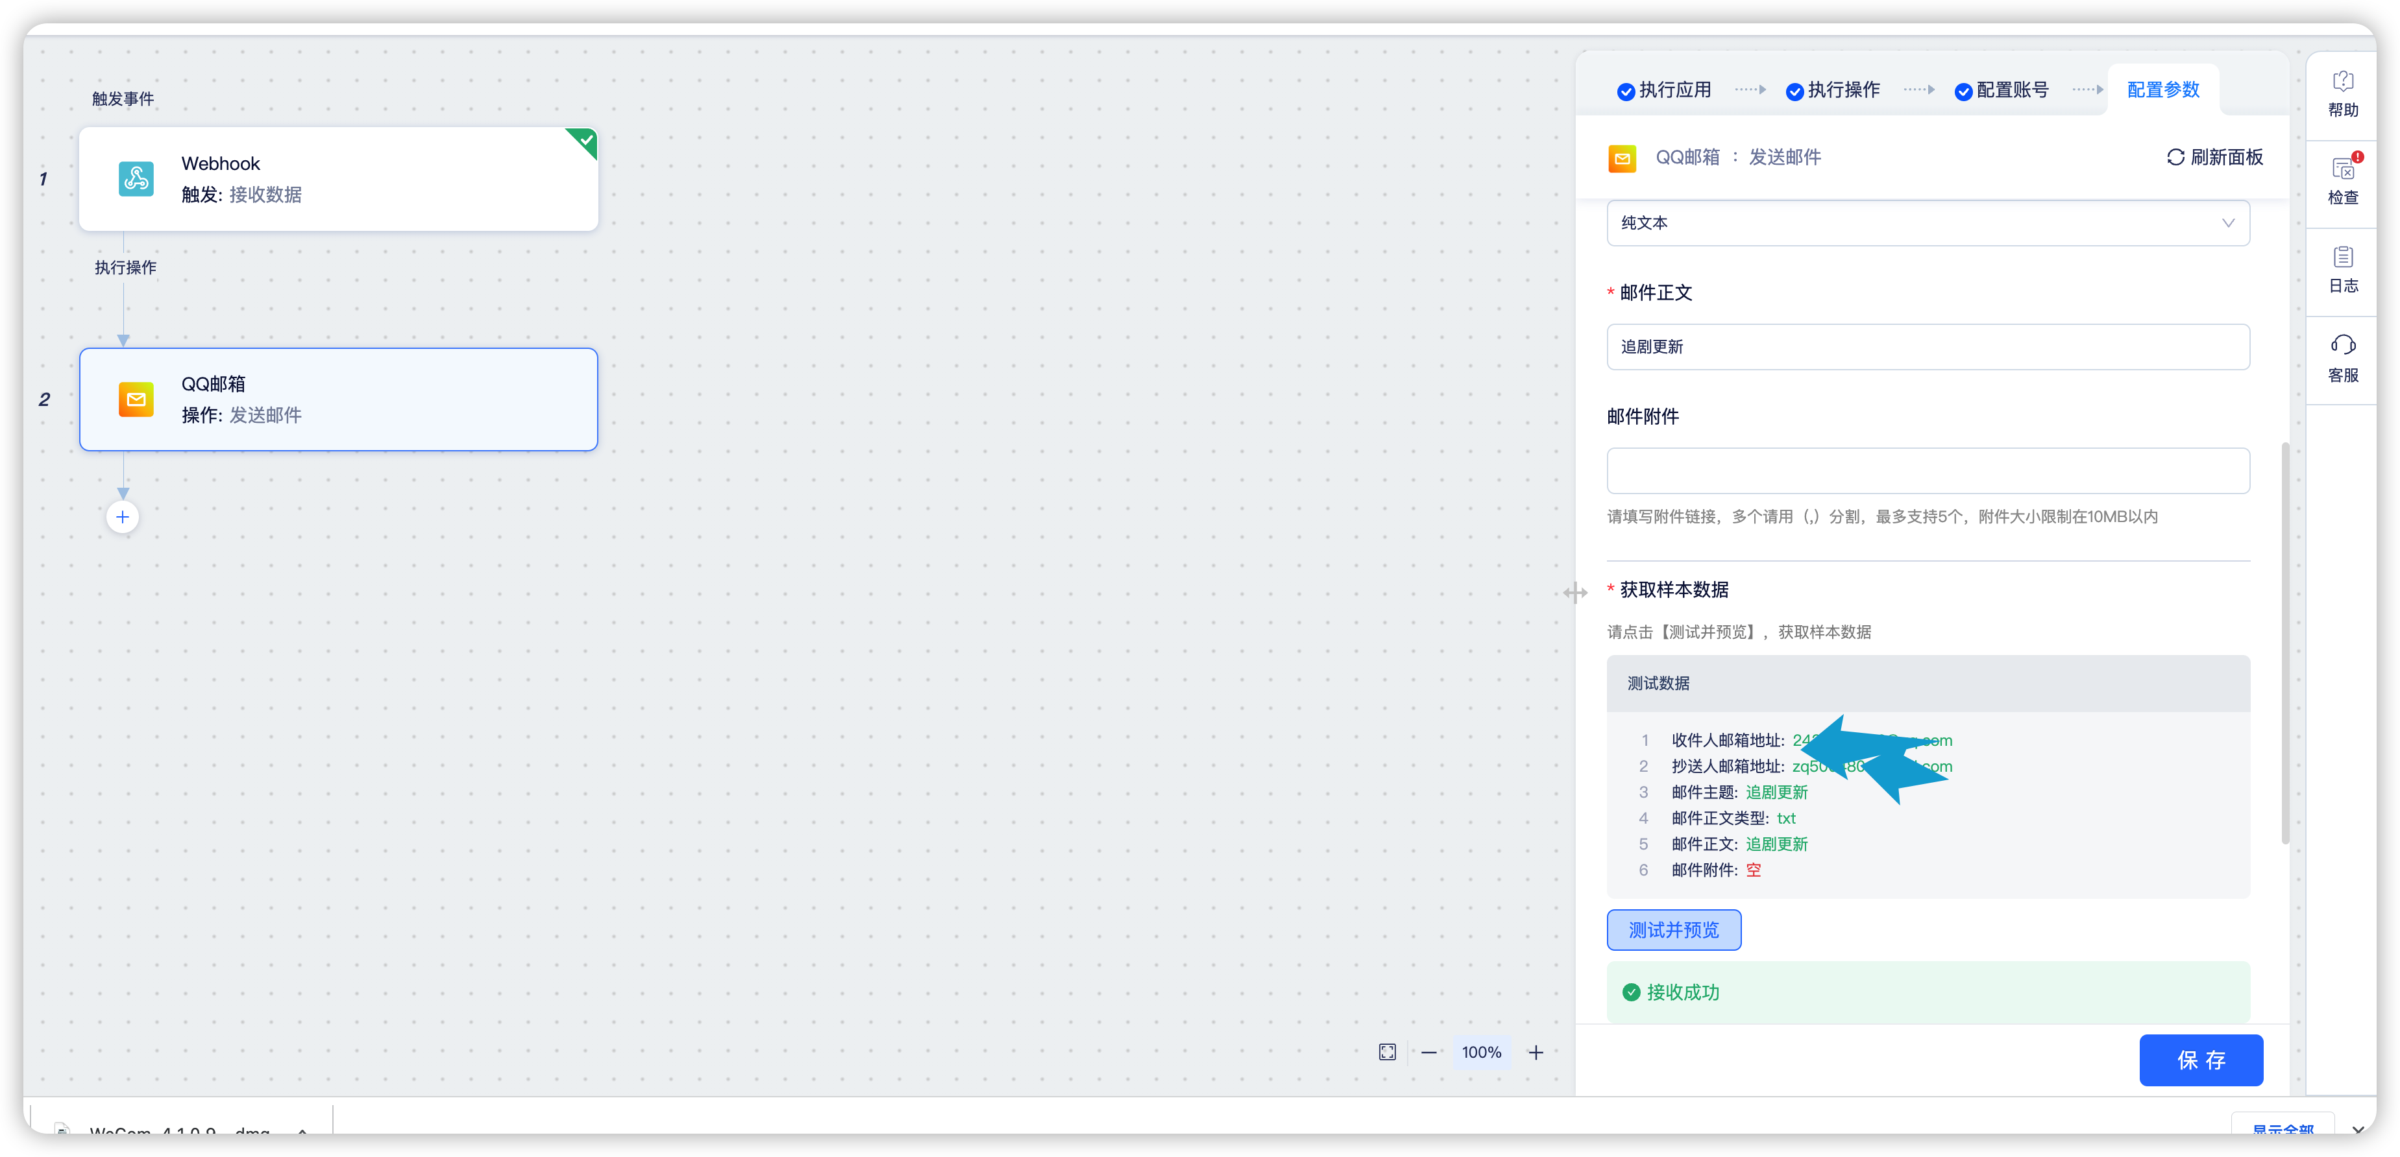This screenshot has height=1157, width=2400.
Task: View the 日志 logs panel
Action: pyautogui.click(x=2342, y=269)
